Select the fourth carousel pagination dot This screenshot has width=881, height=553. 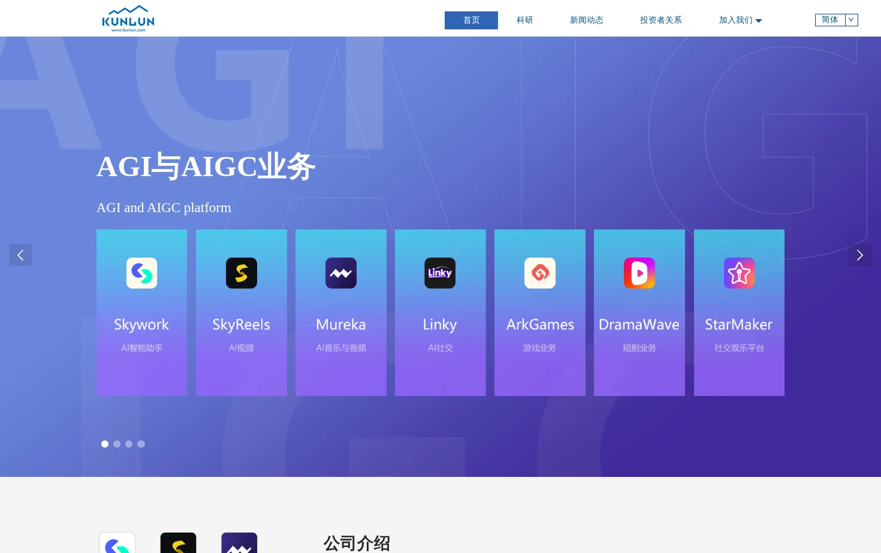pos(141,444)
